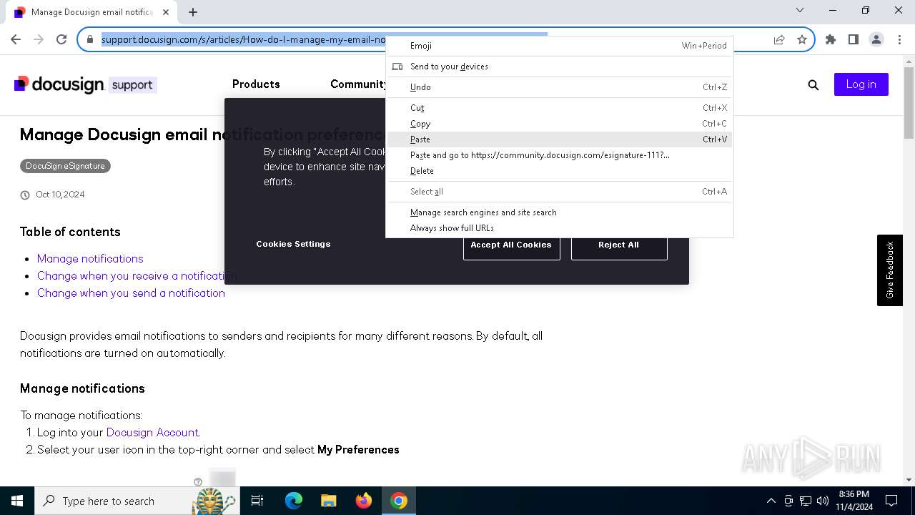
Task: Click the Type here to search box
Action: [136, 501]
